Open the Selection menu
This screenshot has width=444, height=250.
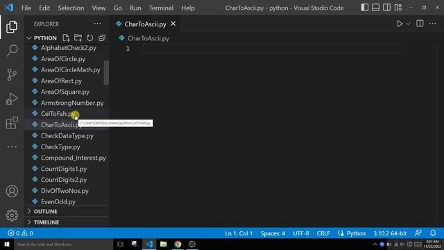tap(71, 8)
